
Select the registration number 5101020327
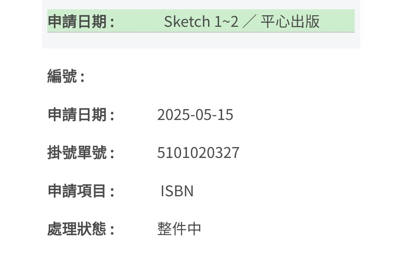(x=198, y=153)
